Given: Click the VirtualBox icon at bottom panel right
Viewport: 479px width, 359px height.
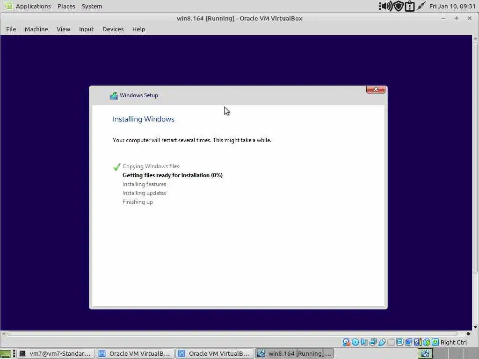Looking at the screenshot, I should [x=425, y=353].
